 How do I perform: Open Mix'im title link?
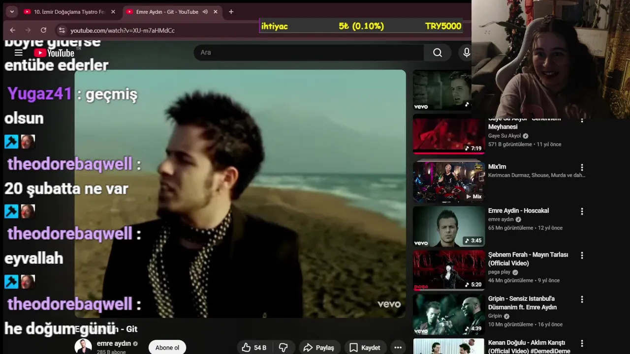pyautogui.click(x=497, y=167)
